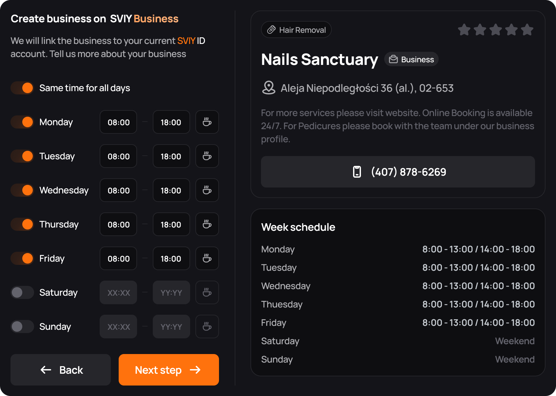Screen dimensions: 556x396
Task: Turn off the Monday toggle
Action: tap(22, 122)
